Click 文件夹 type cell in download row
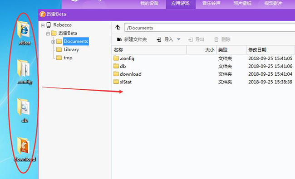 (225, 74)
